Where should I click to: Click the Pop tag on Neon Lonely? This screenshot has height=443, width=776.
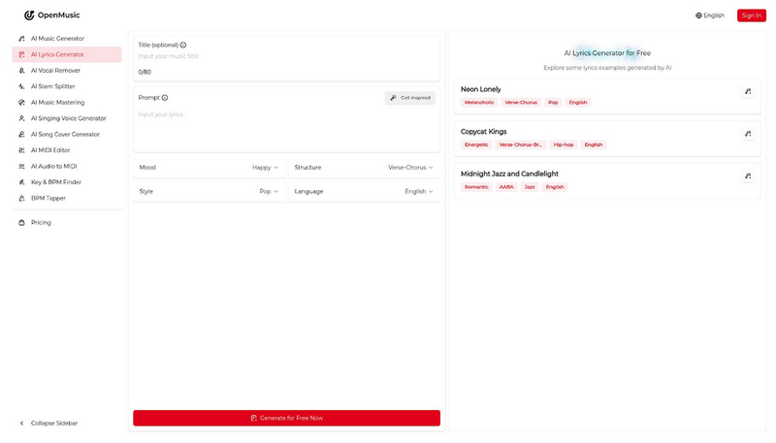(553, 103)
